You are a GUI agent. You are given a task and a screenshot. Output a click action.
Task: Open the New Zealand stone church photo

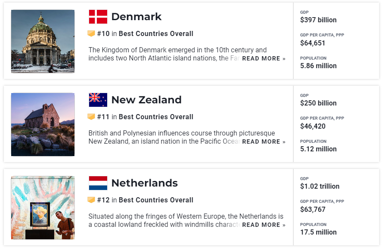[43, 124]
